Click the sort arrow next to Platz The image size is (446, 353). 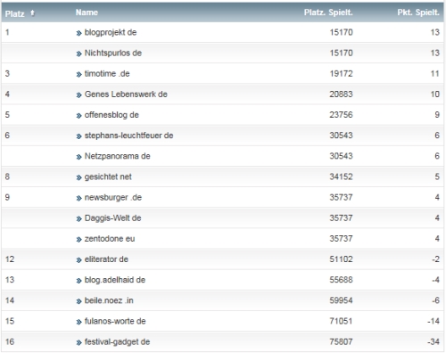[x=33, y=12]
